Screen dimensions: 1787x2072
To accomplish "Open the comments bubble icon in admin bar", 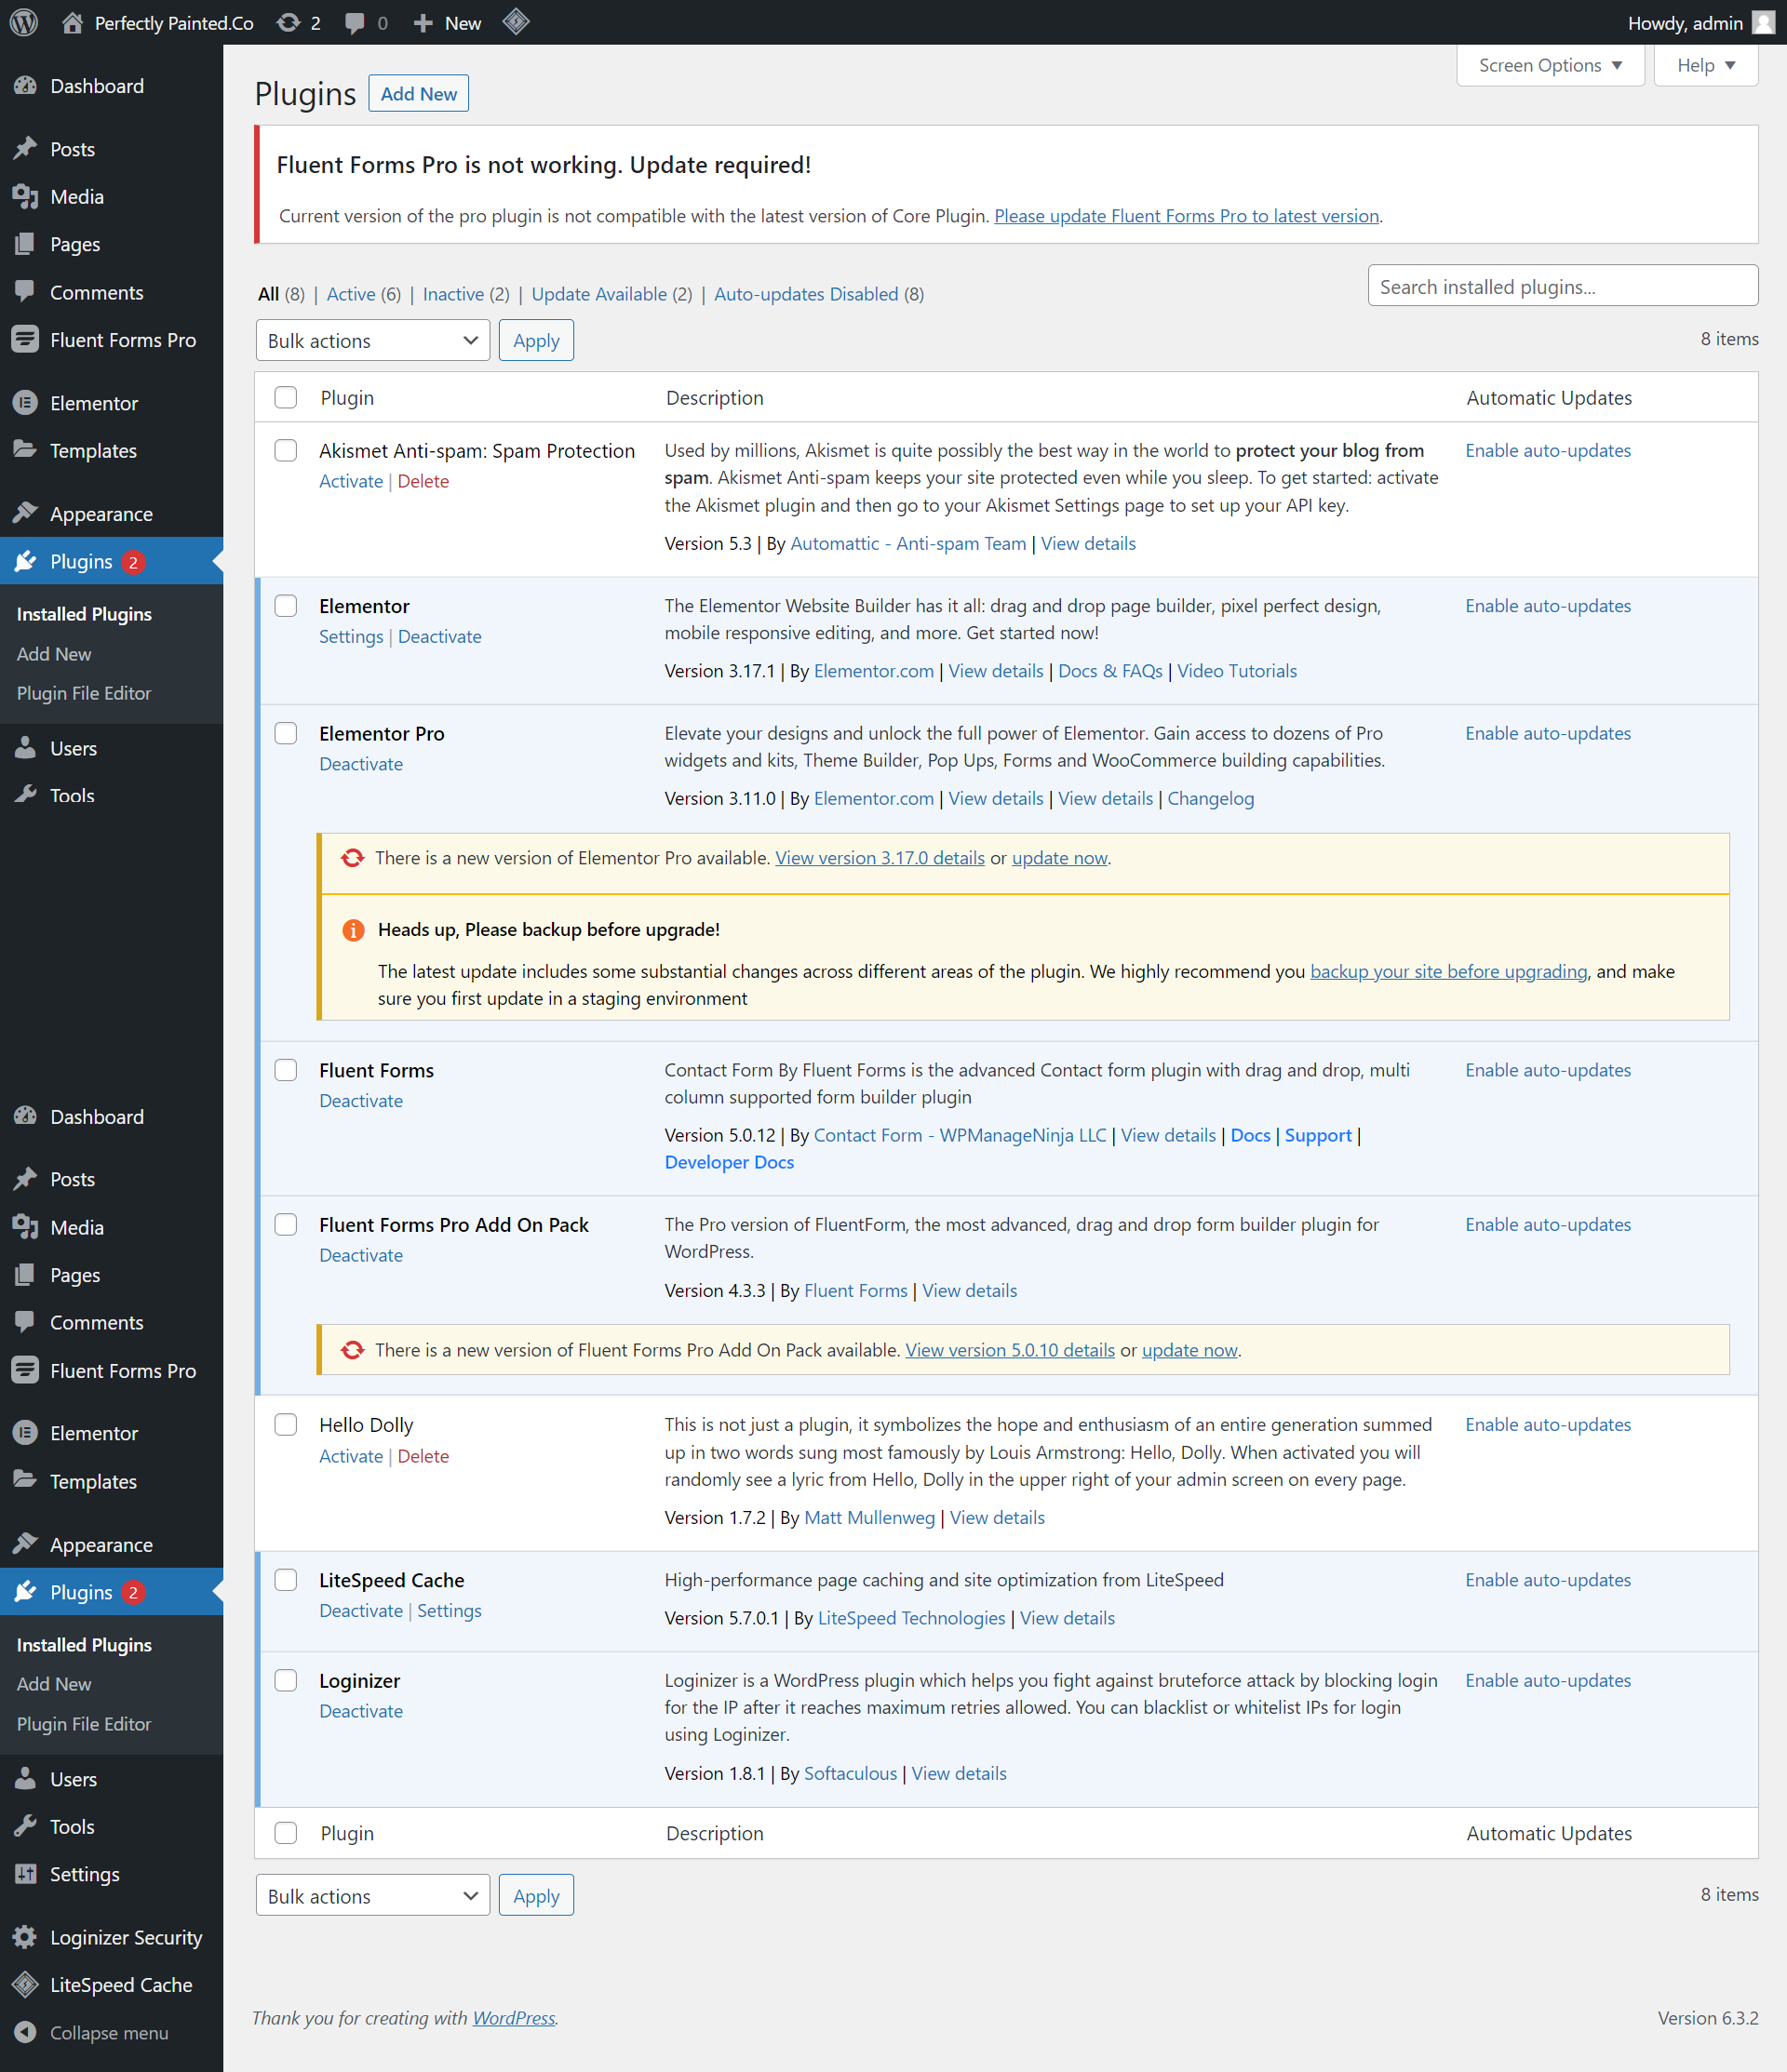I will coord(355,23).
